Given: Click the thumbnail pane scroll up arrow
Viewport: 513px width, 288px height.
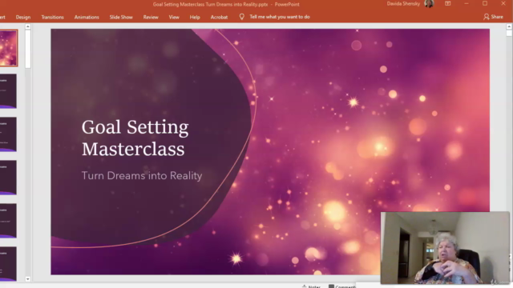Looking at the screenshot, I should [x=28, y=26].
